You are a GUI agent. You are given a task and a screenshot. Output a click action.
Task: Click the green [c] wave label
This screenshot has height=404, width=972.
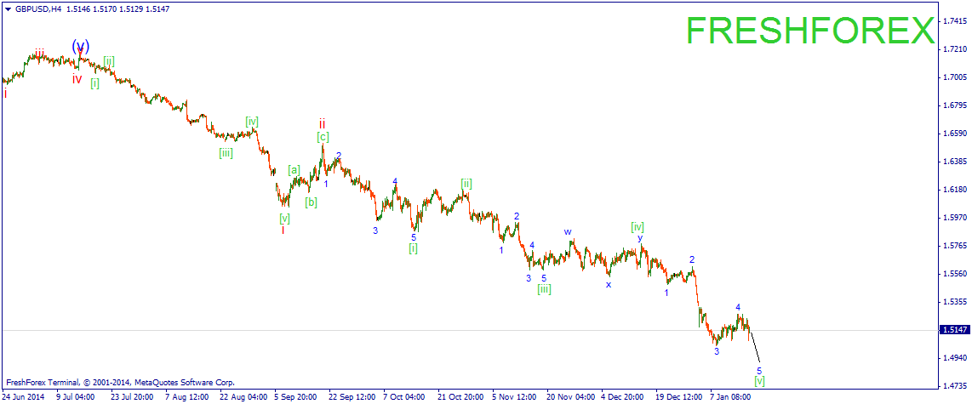[x=323, y=136]
